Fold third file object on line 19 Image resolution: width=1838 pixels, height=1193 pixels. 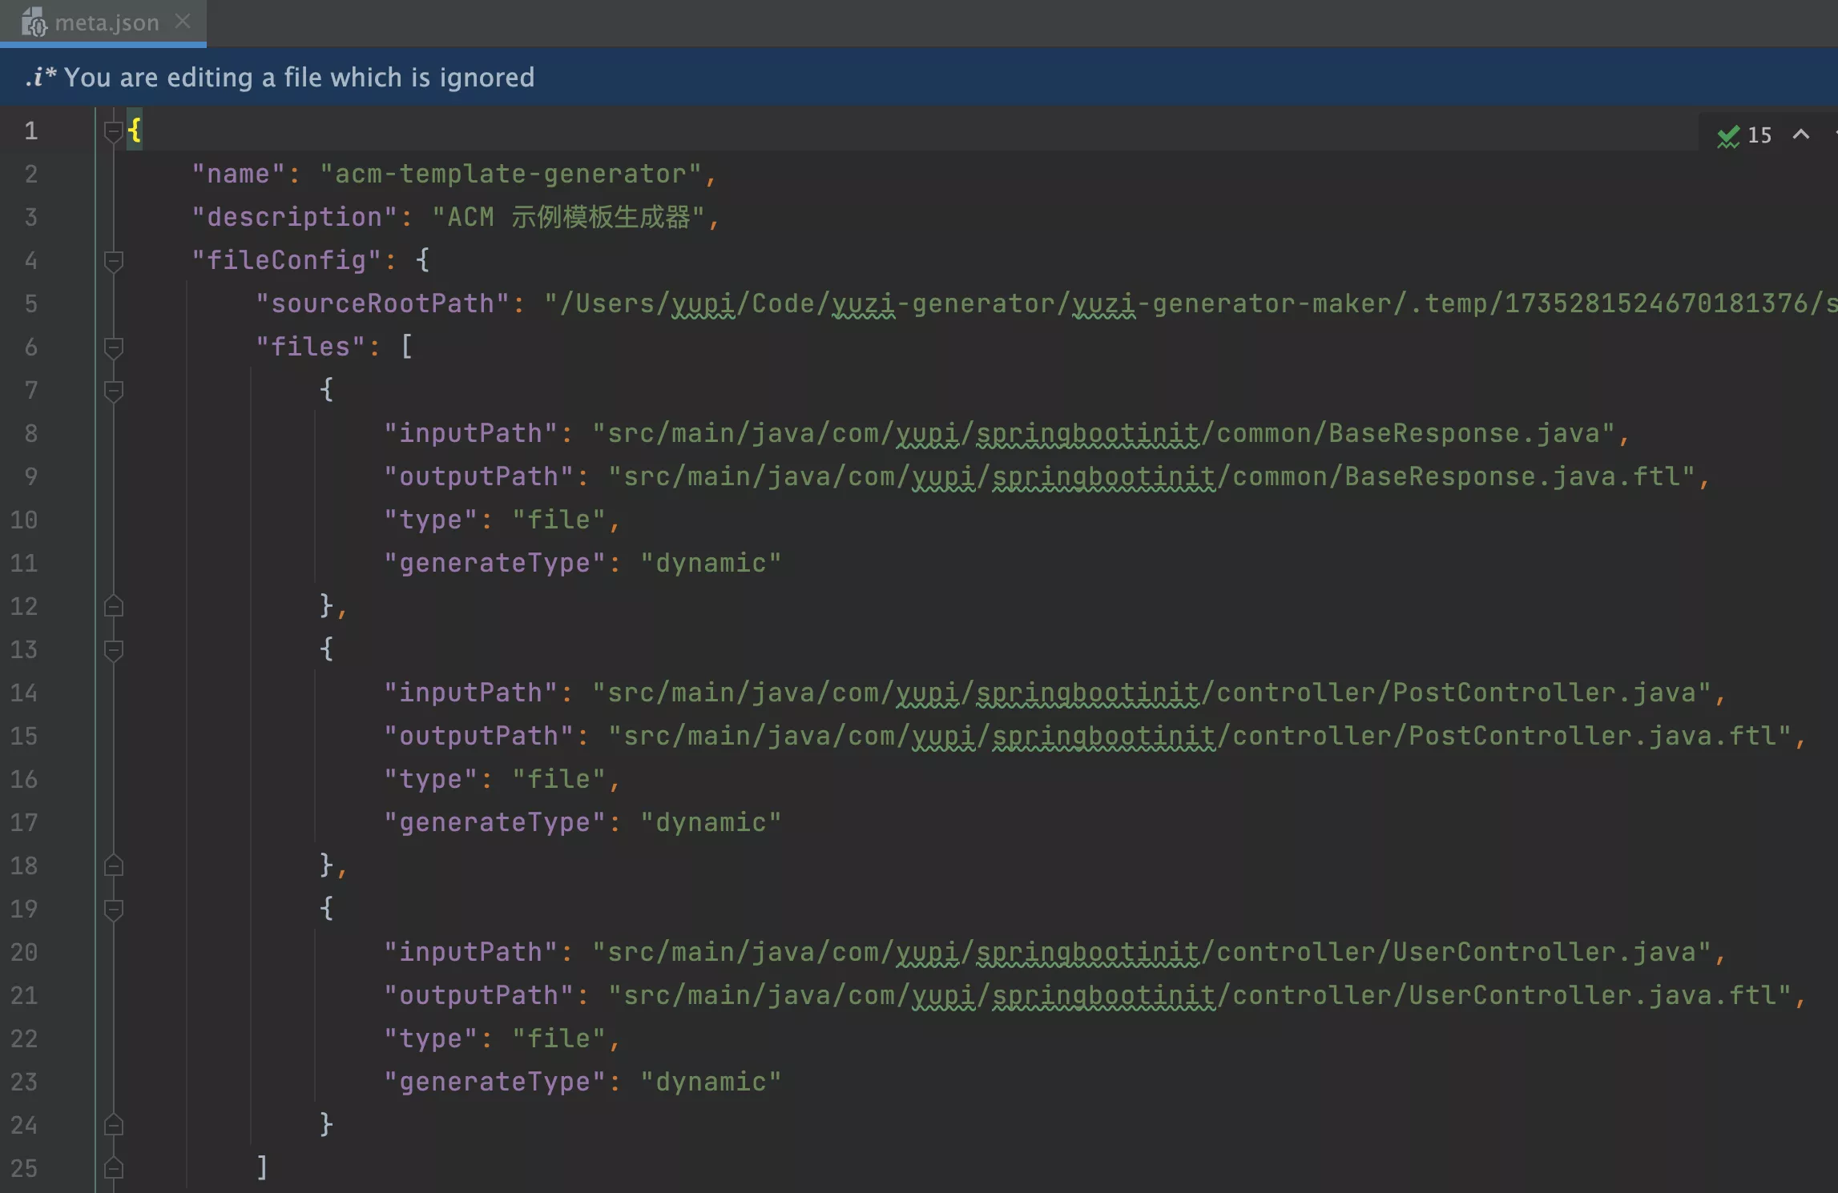pyautogui.click(x=114, y=909)
